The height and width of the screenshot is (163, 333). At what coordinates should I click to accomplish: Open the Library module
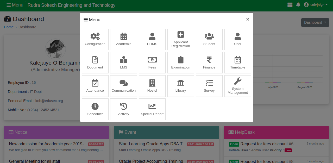click(x=181, y=86)
